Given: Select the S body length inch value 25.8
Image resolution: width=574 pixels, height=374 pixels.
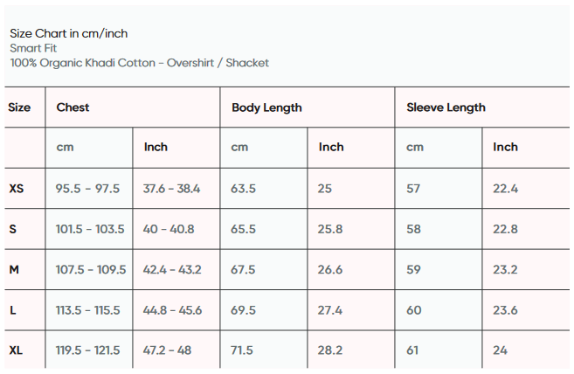Looking at the screenshot, I should click(330, 229).
